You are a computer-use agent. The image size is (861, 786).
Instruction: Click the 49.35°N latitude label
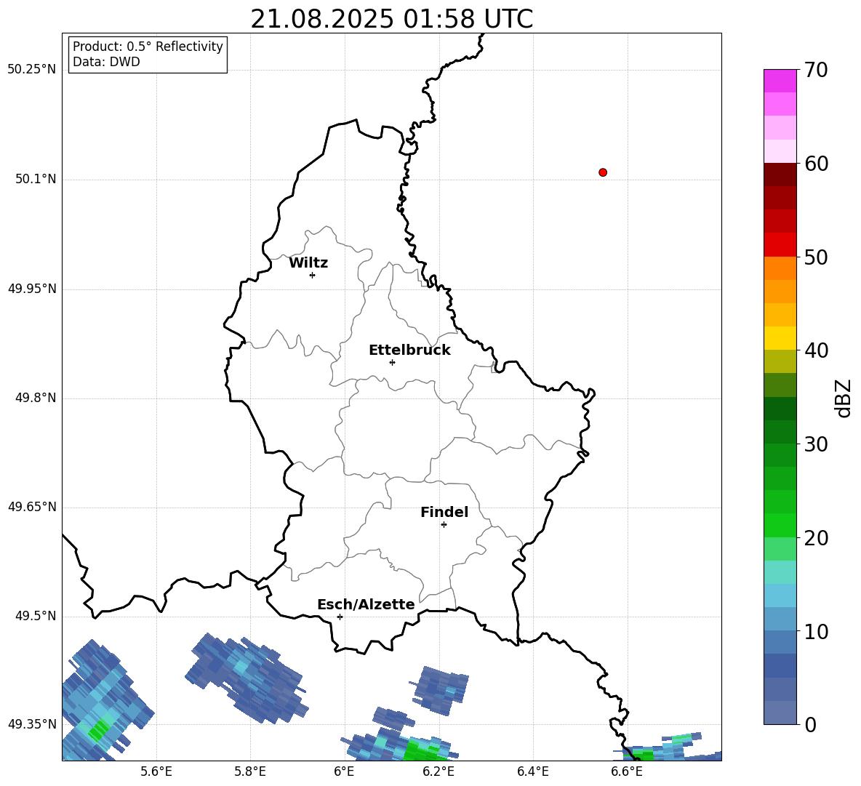(32, 724)
